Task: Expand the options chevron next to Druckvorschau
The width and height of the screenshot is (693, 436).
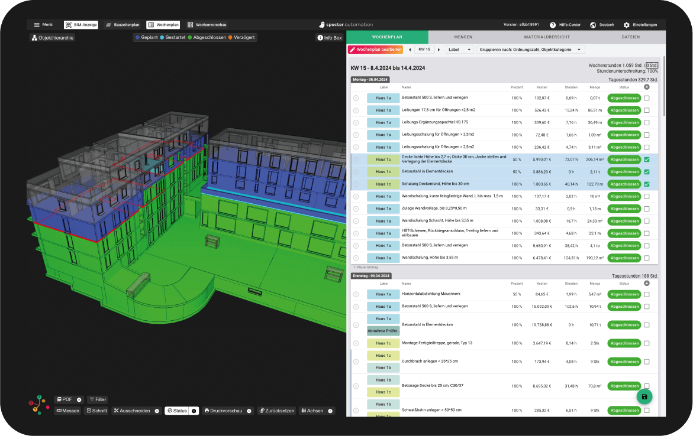Action: (249, 410)
